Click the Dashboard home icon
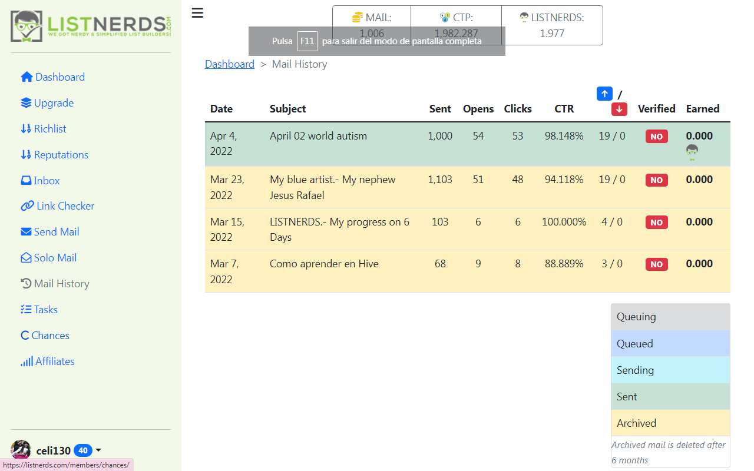 click(x=27, y=77)
